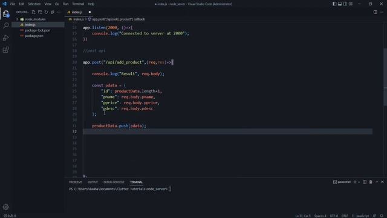Click the productData.push(pdata) code line

coord(119,126)
